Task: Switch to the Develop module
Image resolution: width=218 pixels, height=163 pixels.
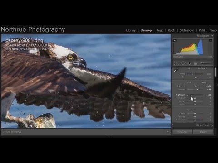Action: click(146, 30)
